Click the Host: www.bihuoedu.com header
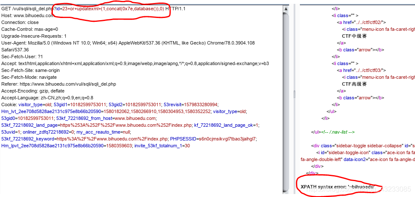Viewport: 415px width, 197px height. click(27, 15)
